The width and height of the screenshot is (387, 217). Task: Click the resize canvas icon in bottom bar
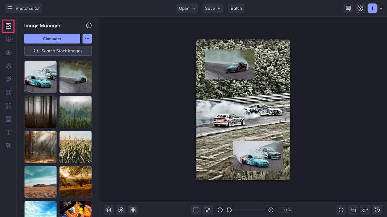pyautogui.click(x=121, y=210)
